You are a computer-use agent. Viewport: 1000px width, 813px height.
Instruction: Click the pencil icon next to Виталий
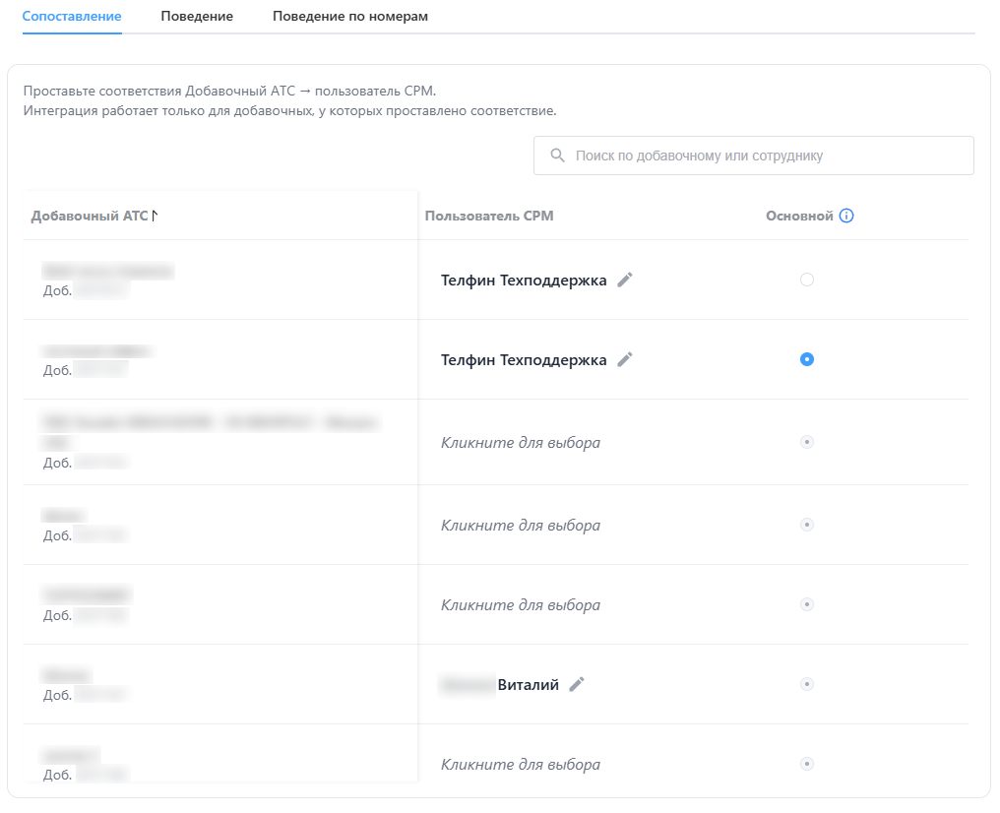pyautogui.click(x=576, y=682)
